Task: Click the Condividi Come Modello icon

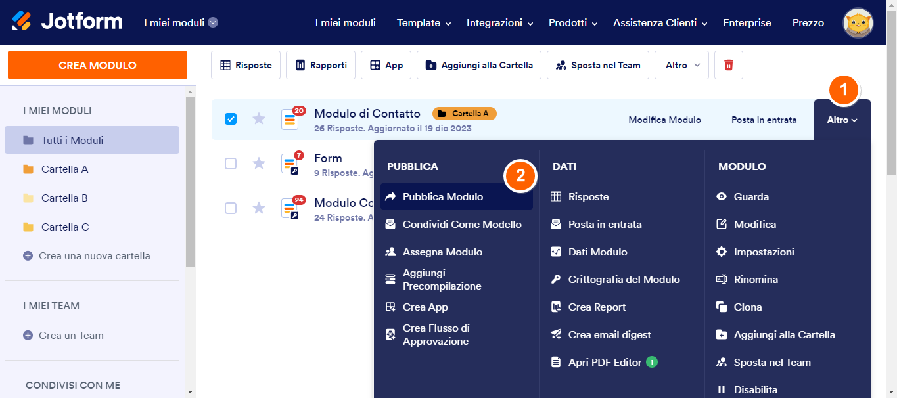Action: tap(390, 224)
